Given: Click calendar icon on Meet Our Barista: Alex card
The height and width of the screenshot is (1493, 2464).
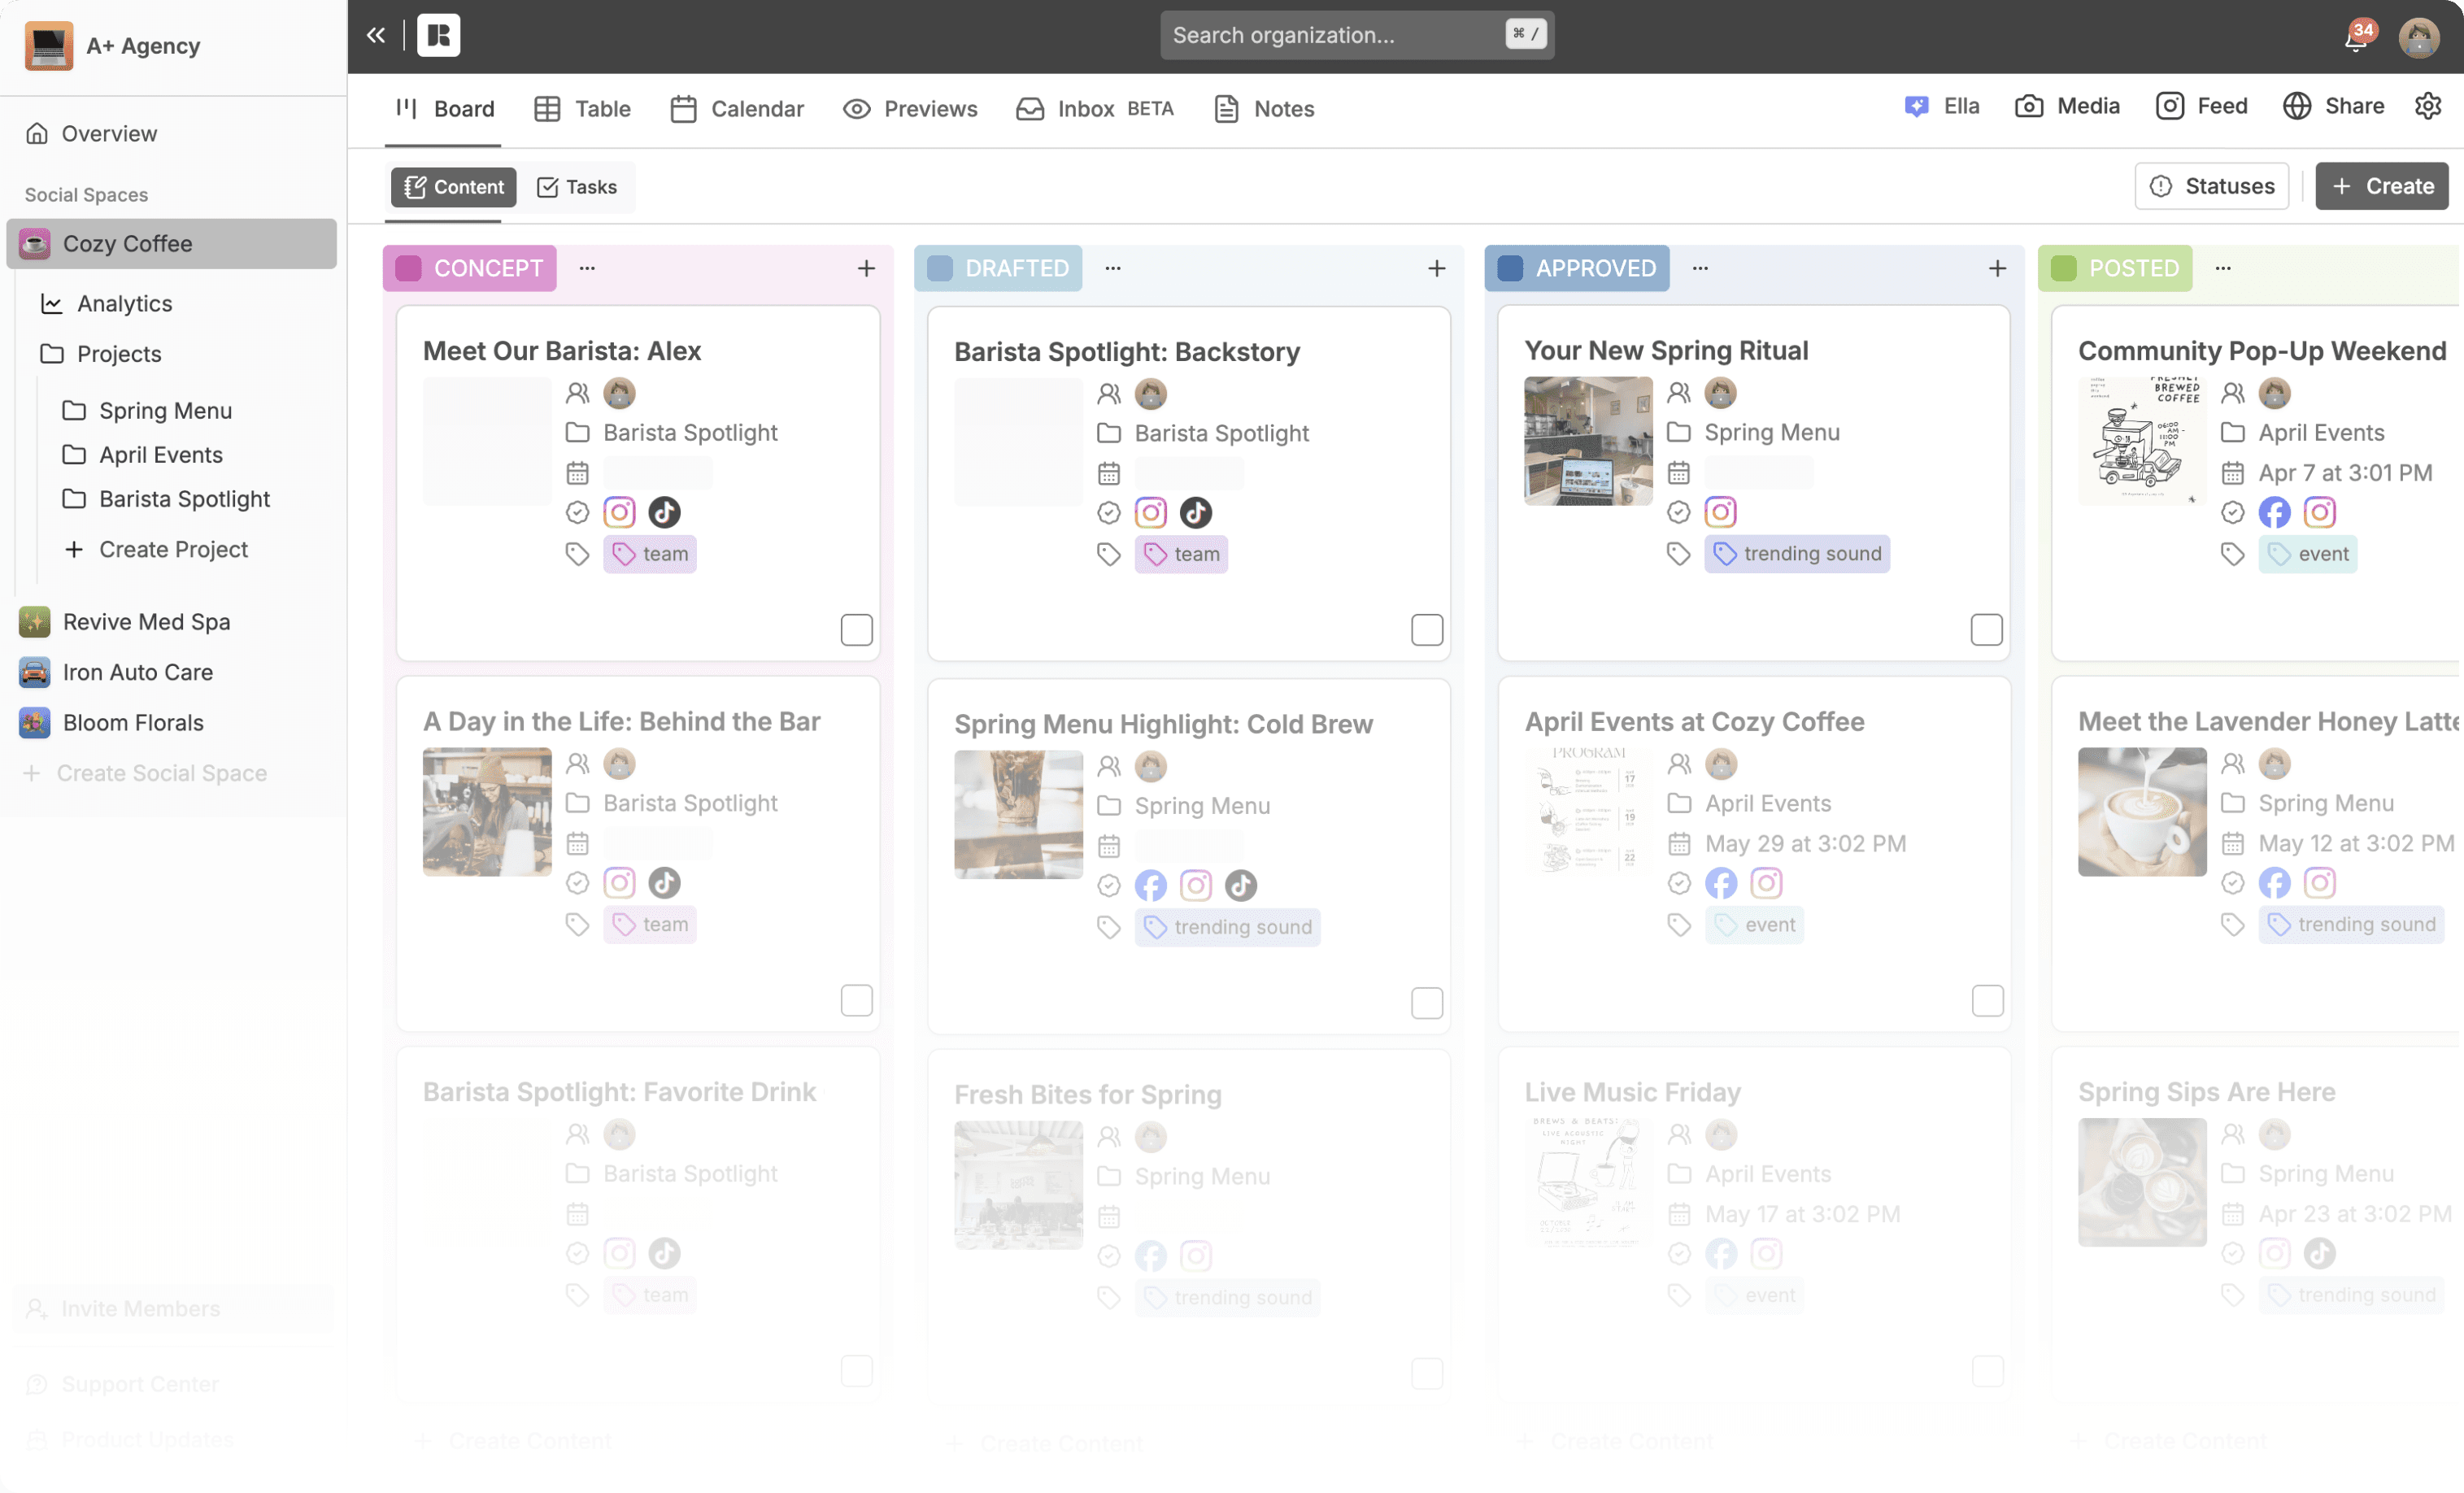Looking at the screenshot, I should tap(577, 472).
